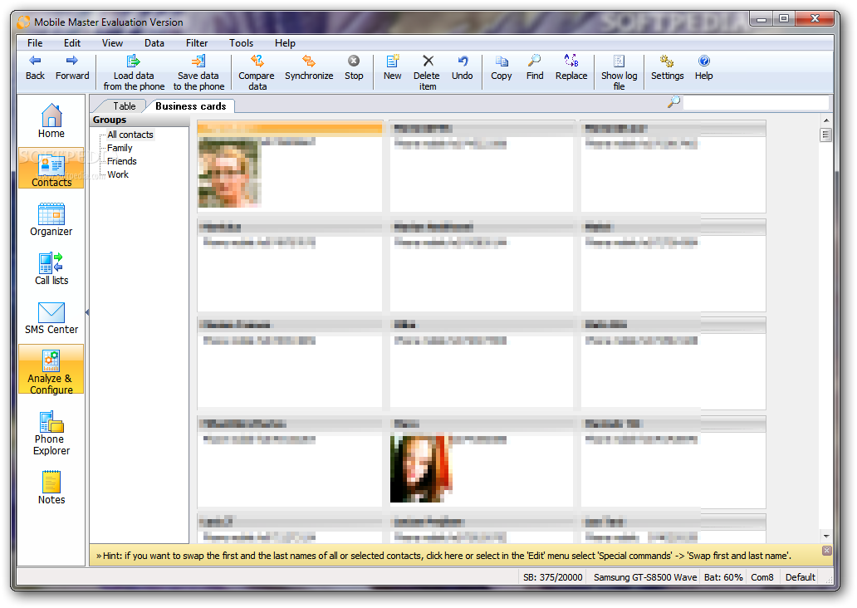Open the Data menu
This screenshot has width=857, height=608.
tap(154, 42)
